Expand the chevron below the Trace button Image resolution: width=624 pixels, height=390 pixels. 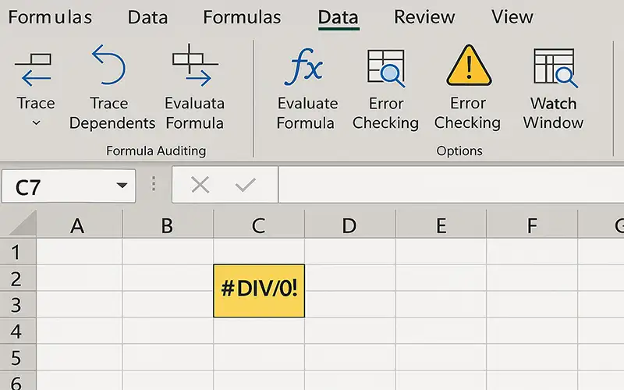click(x=36, y=123)
